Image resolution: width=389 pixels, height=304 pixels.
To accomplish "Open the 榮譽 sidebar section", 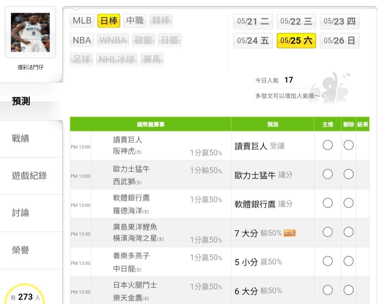I will (x=31, y=250).
